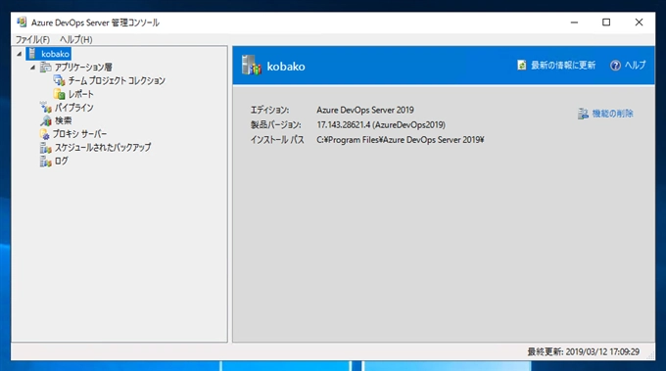The height and width of the screenshot is (371, 666).
Task: Maximize the management console window
Action: tap(606, 23)
